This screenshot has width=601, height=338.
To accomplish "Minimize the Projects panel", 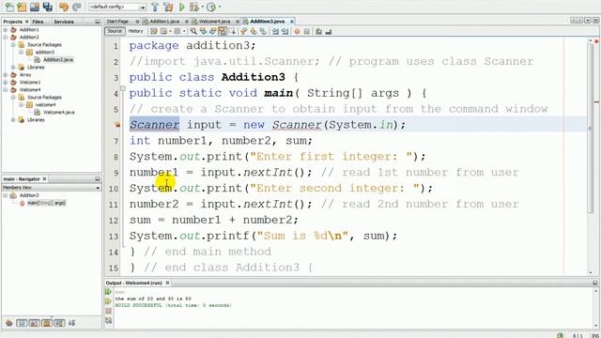I will [98, 22].
